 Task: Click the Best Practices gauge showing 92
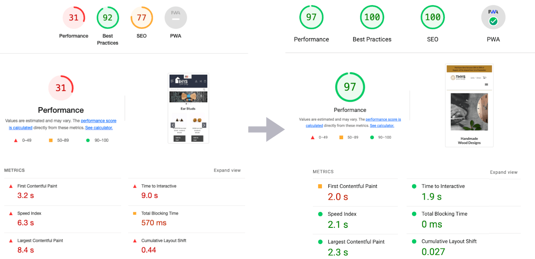[108, 18]
